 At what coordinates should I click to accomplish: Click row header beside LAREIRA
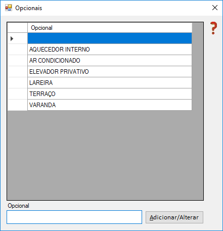[18, 83]
